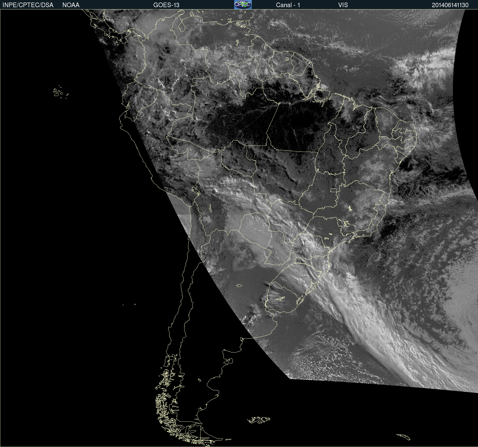The height and width of the screenshot is (447, 478).
Task: Click Brazil's Distrito Federal rectangle outline
Action: [334, 190]
